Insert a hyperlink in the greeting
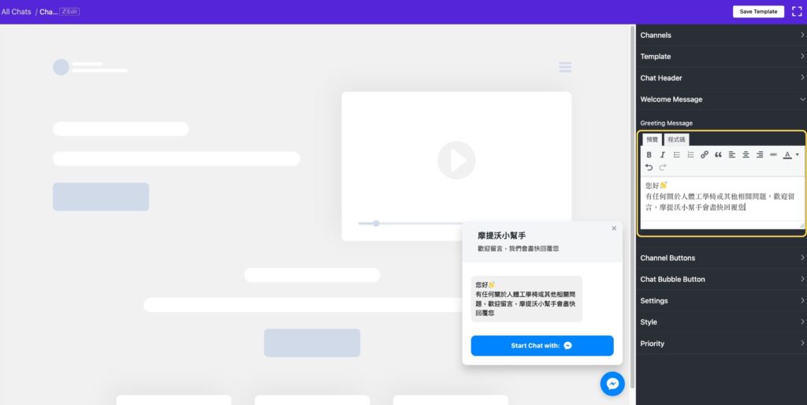This screenshot has width=807, height=405. coord(705,155)
